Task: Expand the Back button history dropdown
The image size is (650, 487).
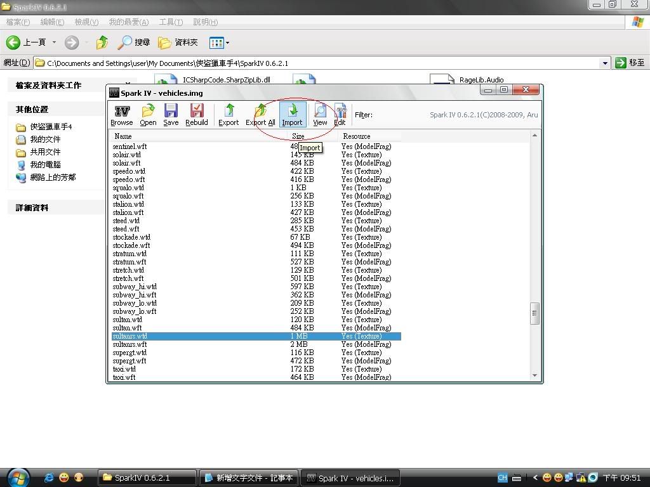Action: pos(54,42)
